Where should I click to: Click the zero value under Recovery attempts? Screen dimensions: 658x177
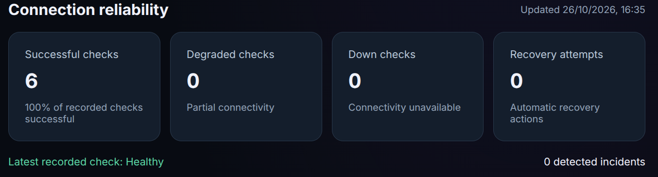point(516,81)
